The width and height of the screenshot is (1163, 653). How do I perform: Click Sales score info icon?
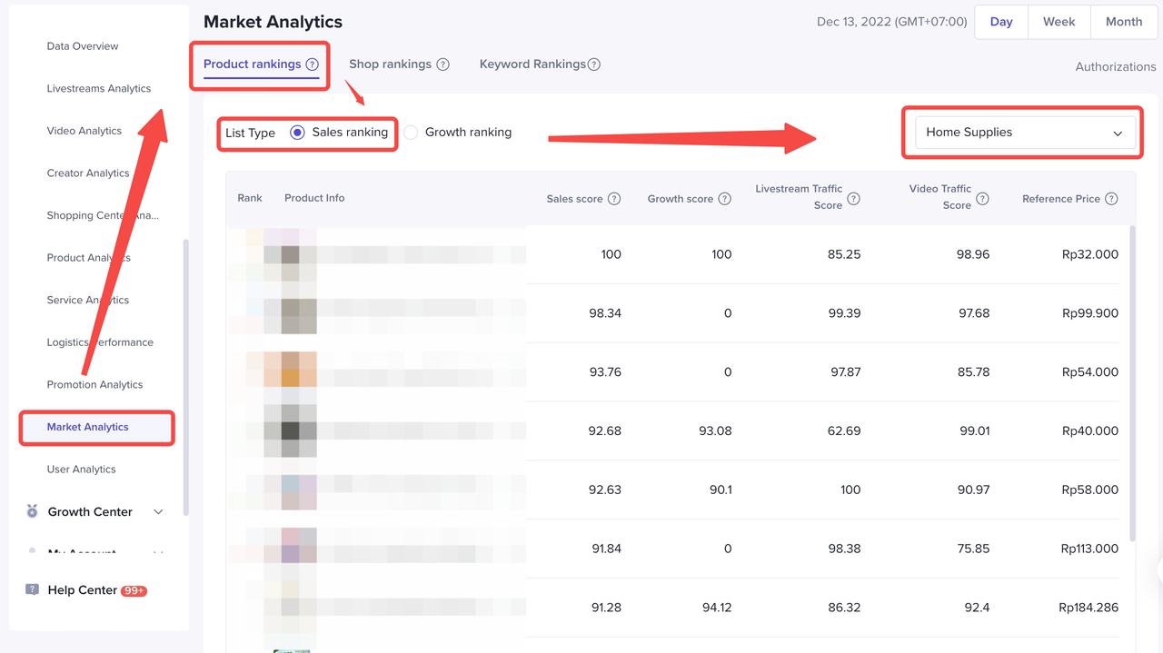pyautogui.click(x=614, y=199)
